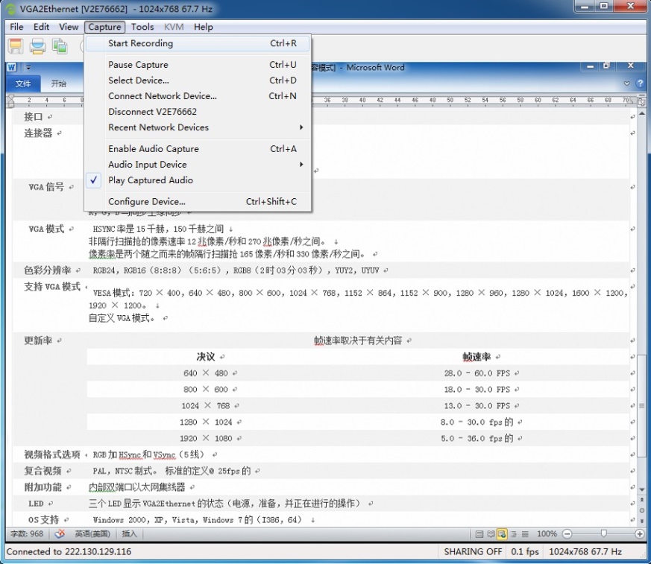Click the Save icon in the toolbar
This screenshot has width=651, height=564.
pyautogui.click(x=15, y=47)
